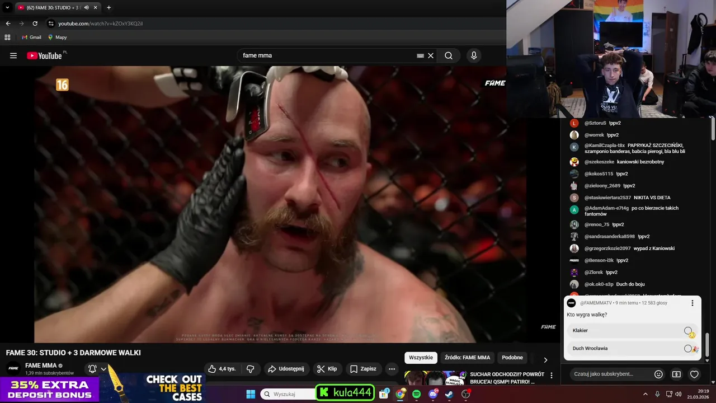The height and width of the screenshot is (403, 716).
Task: Open a new browser tab
Action: point(109,7)
